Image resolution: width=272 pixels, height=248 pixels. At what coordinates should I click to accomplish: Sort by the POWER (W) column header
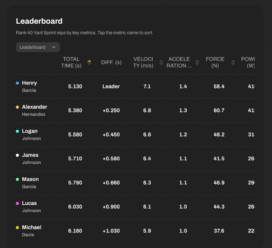click(248, 62)
